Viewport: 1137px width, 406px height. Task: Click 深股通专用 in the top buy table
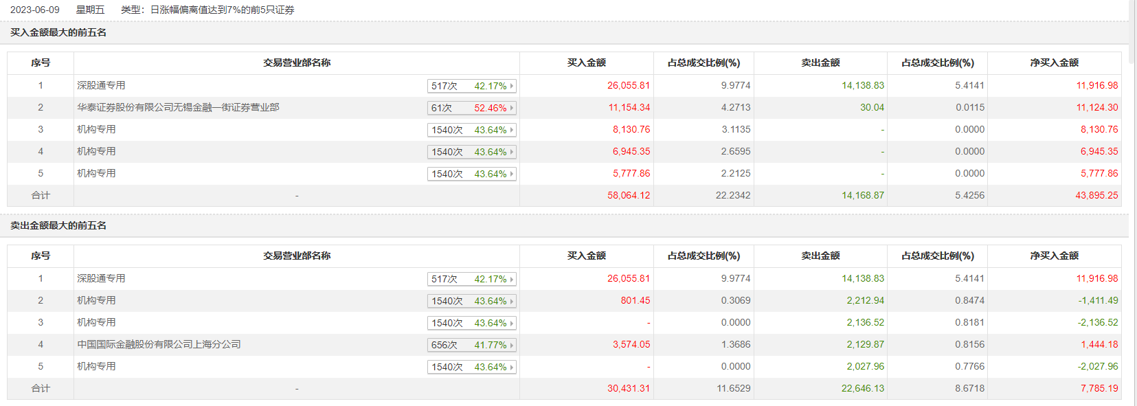101,85
